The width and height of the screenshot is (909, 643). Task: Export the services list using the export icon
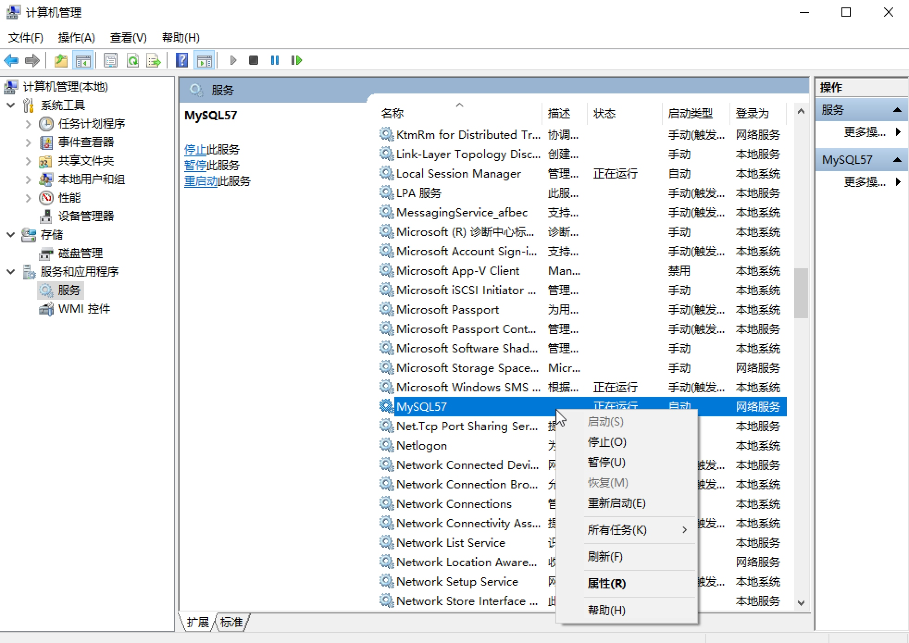[153, 60]
